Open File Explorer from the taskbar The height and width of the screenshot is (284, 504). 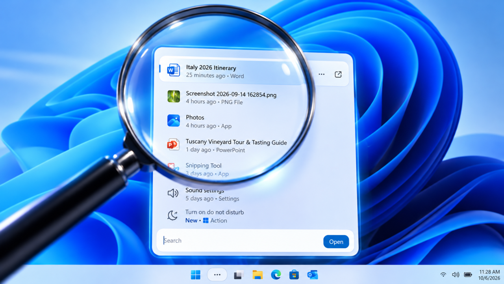[x=258, y=275]
